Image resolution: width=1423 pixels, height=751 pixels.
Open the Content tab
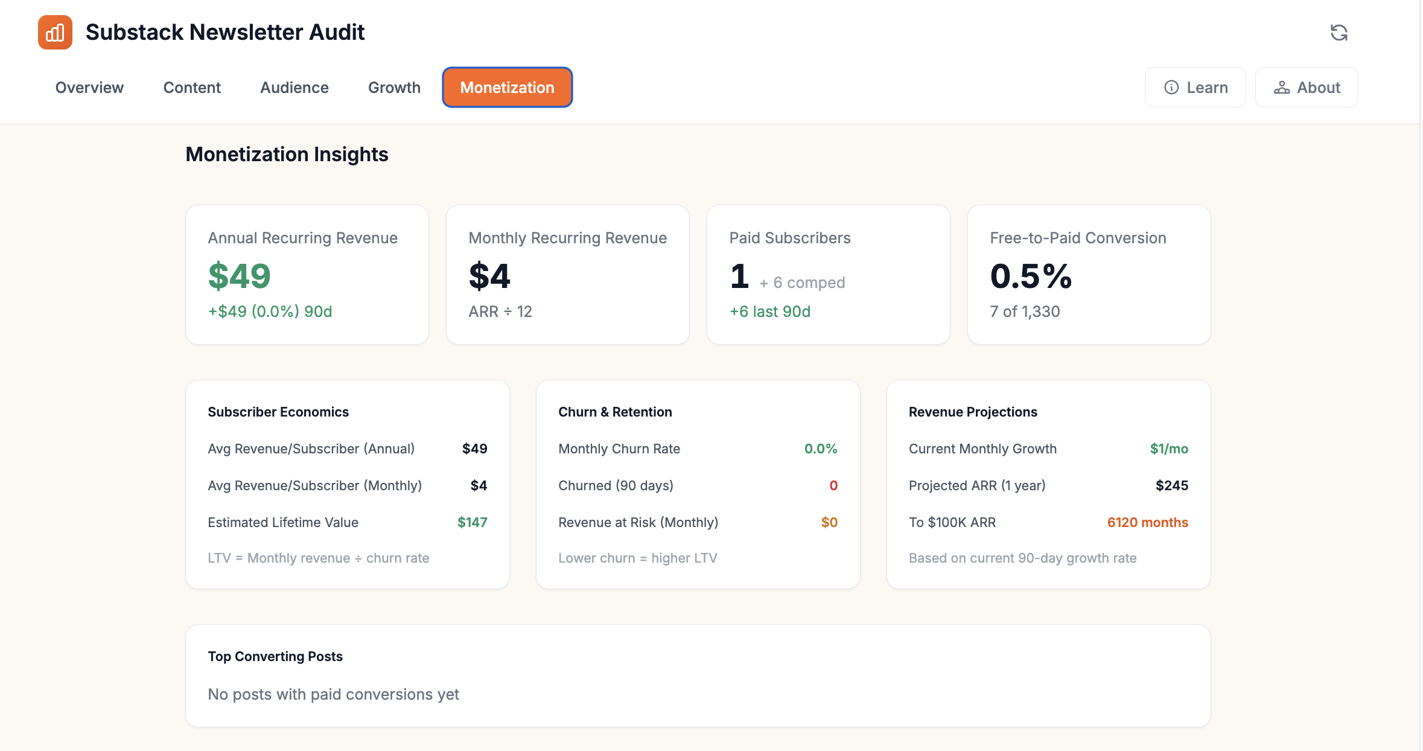192,88
